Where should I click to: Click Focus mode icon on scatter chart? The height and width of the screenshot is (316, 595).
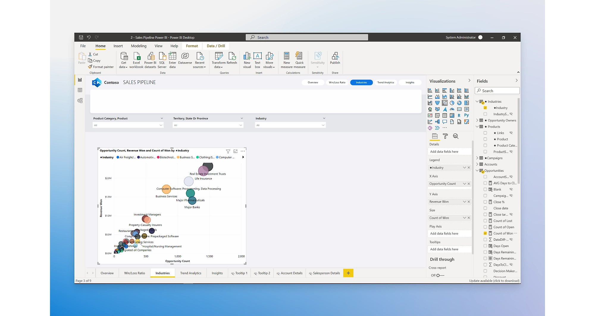235,151
